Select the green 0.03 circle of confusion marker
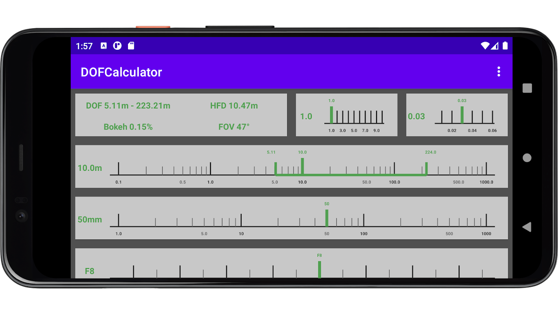 coord(462,115)
